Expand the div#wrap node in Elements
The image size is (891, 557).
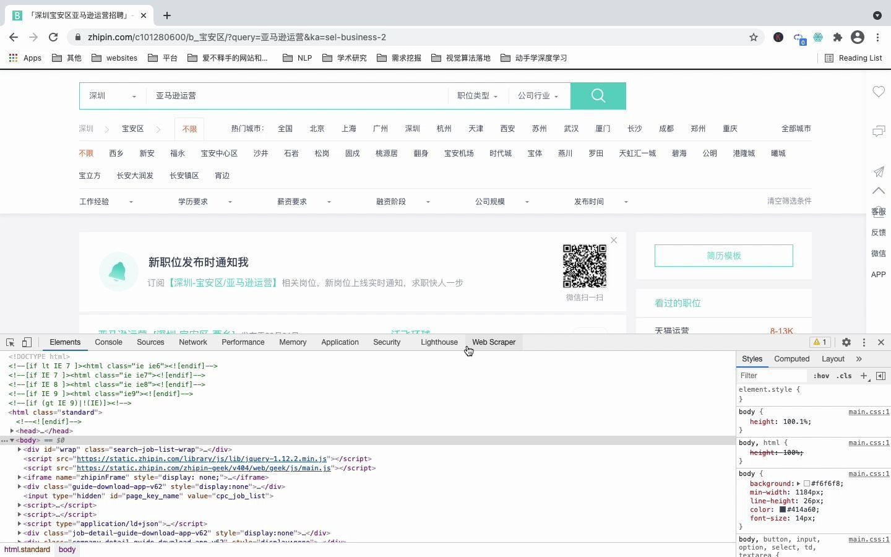19,450
